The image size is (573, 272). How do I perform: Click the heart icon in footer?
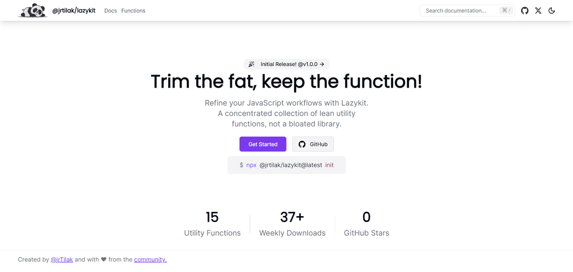point(103,260)
